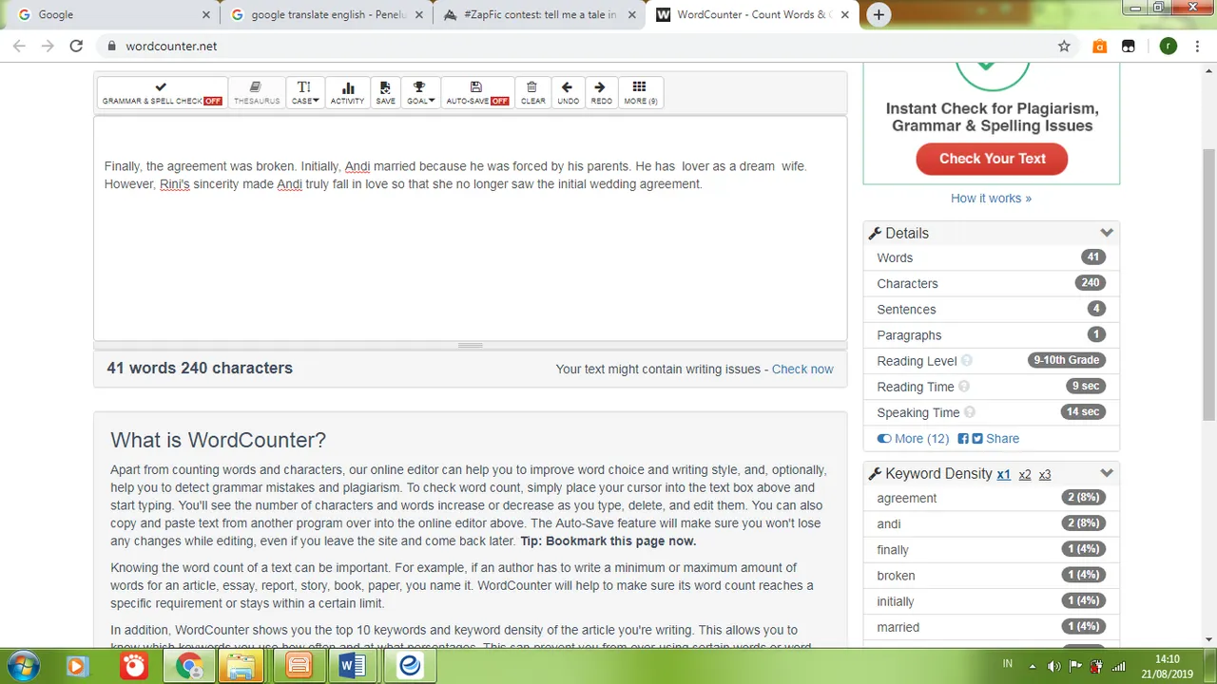This screenshot has height=684, width=1217.
Task: Click the Redo arrow icon
Action: coord(601,92)
